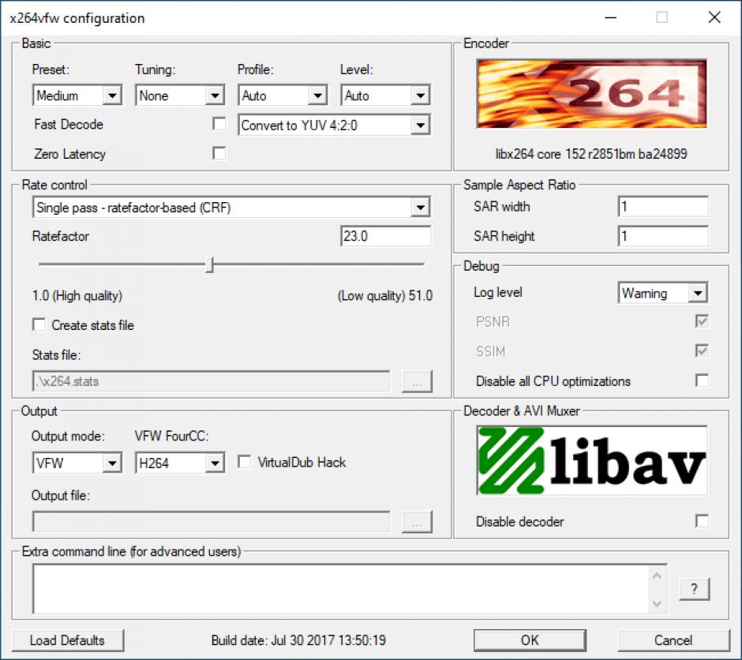Browse for the stats file location
Viewport: 742px width, 660px height.
(417, 381)
